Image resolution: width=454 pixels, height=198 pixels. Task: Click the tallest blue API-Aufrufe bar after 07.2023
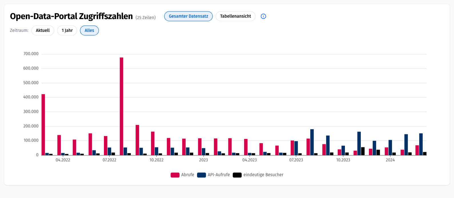pos(312,142)
